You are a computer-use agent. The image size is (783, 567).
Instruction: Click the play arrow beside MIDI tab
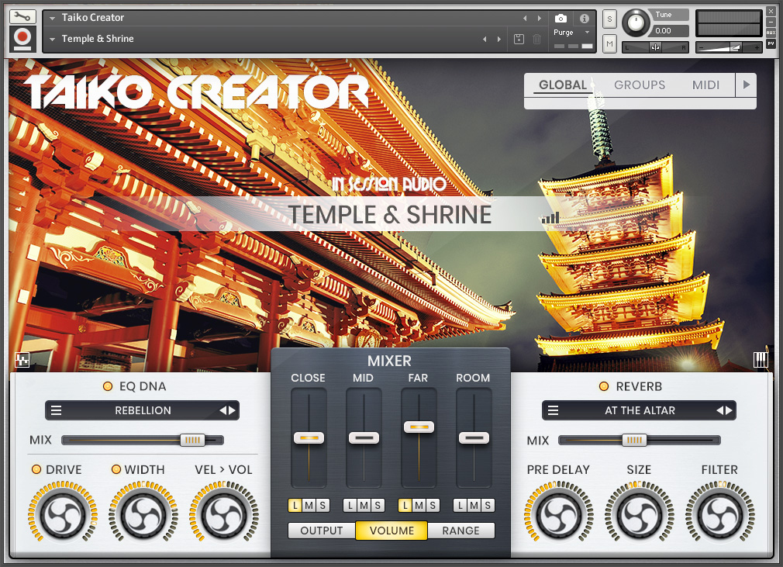(x=746, y=85)
